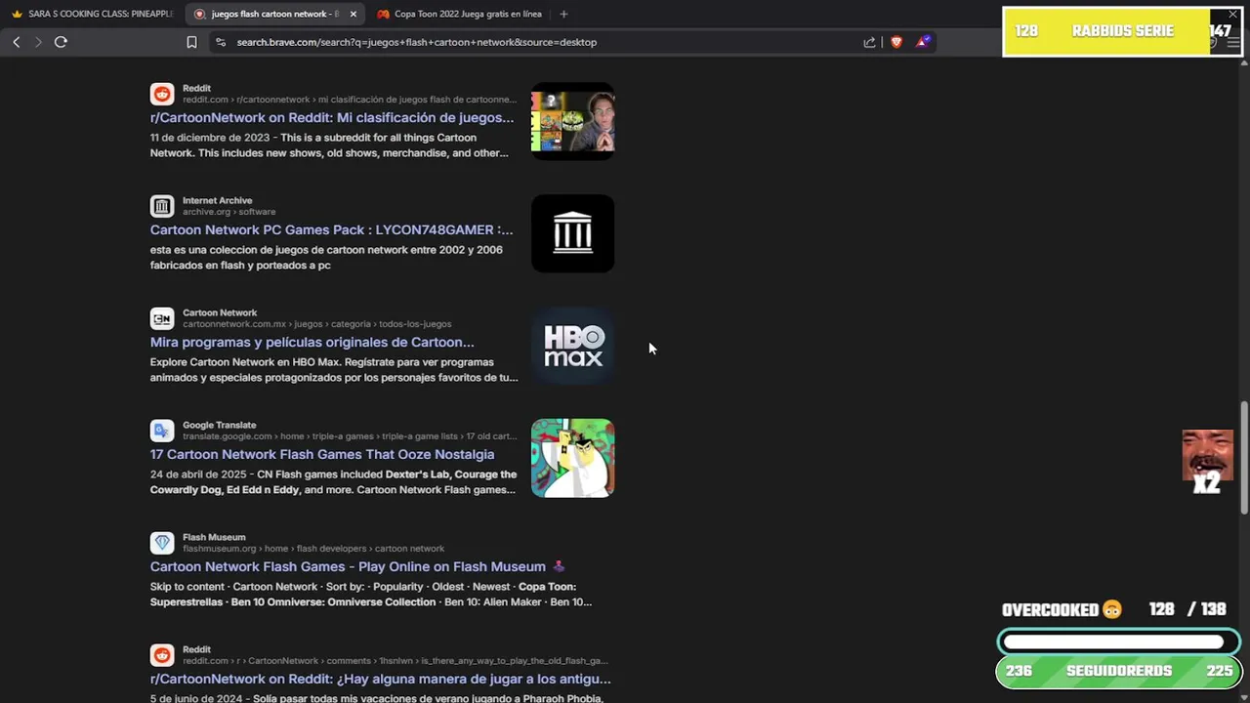Reload the page with the refresh icon
The height and width of the screenshot is (703, 1250).
[x=61, y=42]
